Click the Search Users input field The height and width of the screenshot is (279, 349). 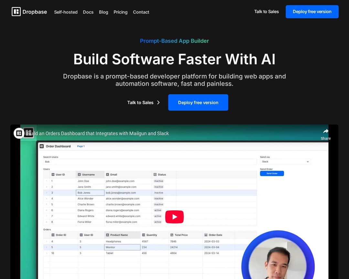click(150, 162)
